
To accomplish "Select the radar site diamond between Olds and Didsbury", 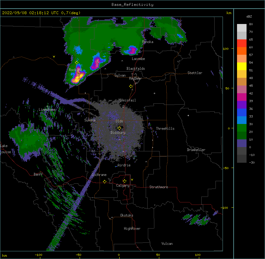I will pyautogui.click(x=120, y=128).
